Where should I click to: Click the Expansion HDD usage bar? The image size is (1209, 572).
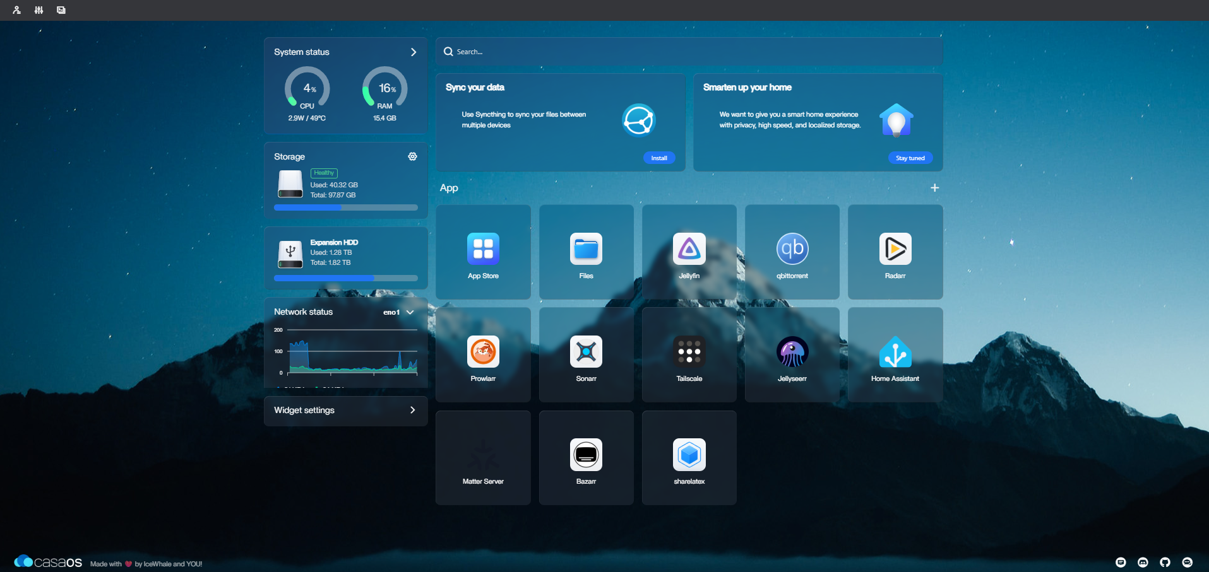coord(346,278)
